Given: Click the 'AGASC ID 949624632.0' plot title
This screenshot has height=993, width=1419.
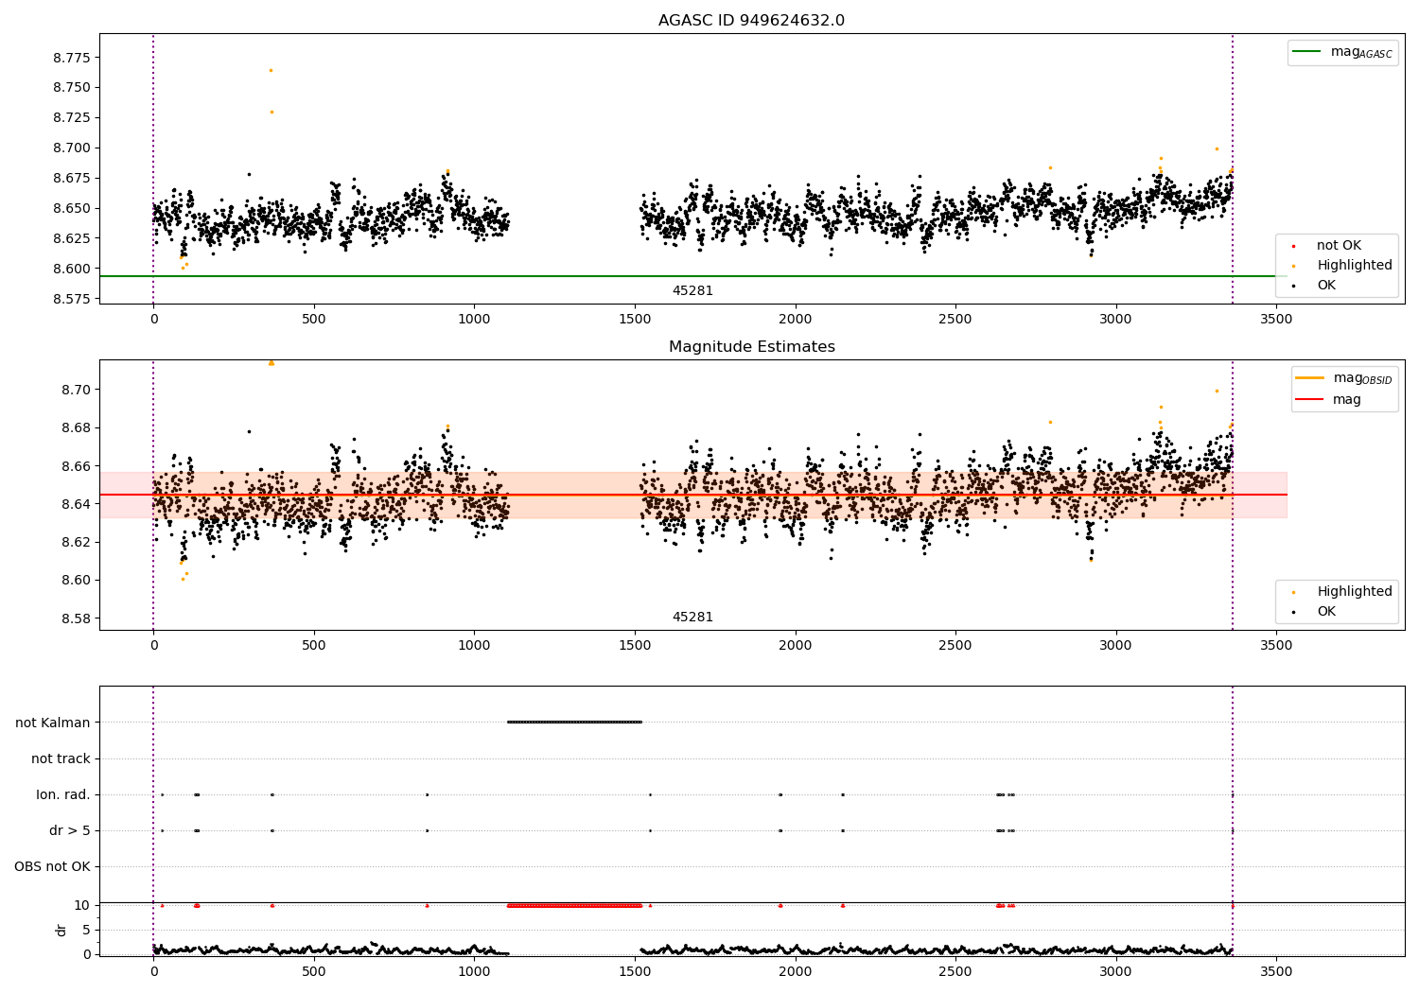Looking at the screenshot, I should [751, 21].
